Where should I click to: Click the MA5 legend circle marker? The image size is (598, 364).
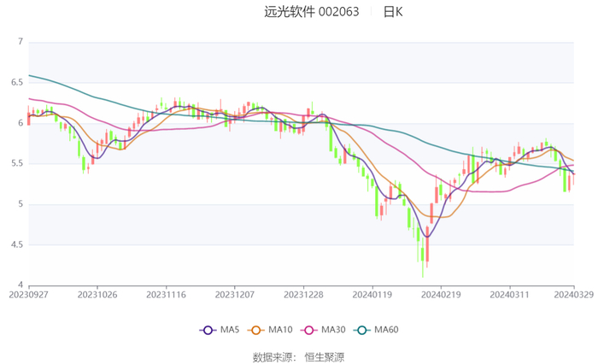click(207, 330)
